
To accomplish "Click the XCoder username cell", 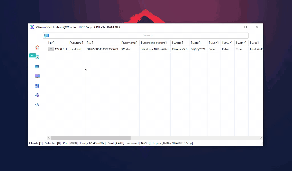I will (126, 49).
